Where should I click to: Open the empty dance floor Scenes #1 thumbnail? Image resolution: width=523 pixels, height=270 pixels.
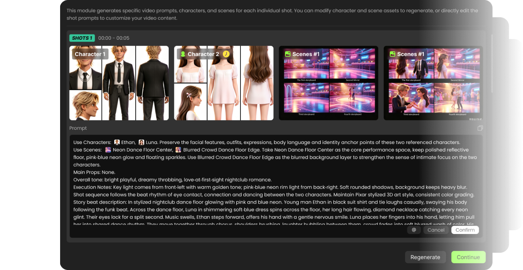[x=328, y=83]
